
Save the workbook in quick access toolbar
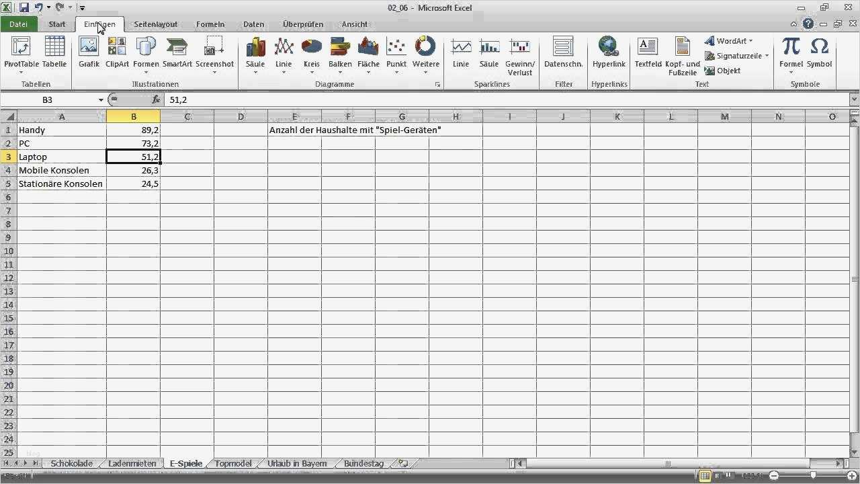(x=24, y=8)
